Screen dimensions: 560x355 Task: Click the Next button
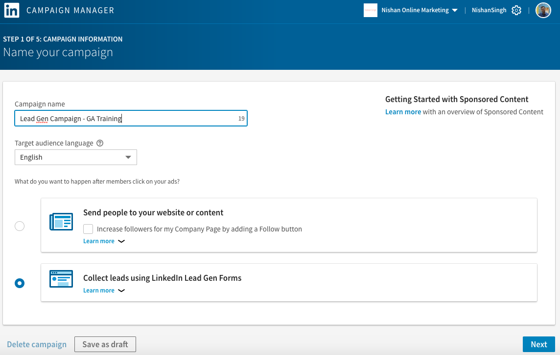pyautogui.click(x=539, y=344)
